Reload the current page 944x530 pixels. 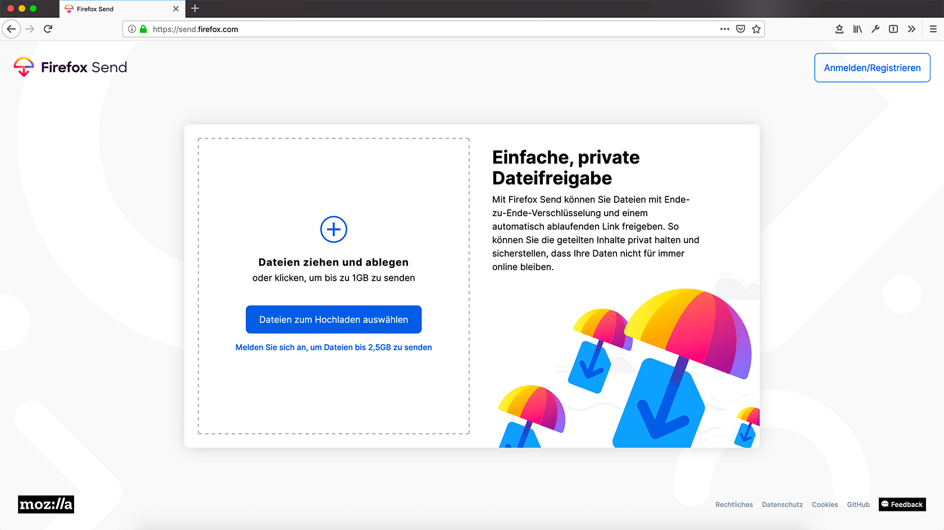coord(48,29)
